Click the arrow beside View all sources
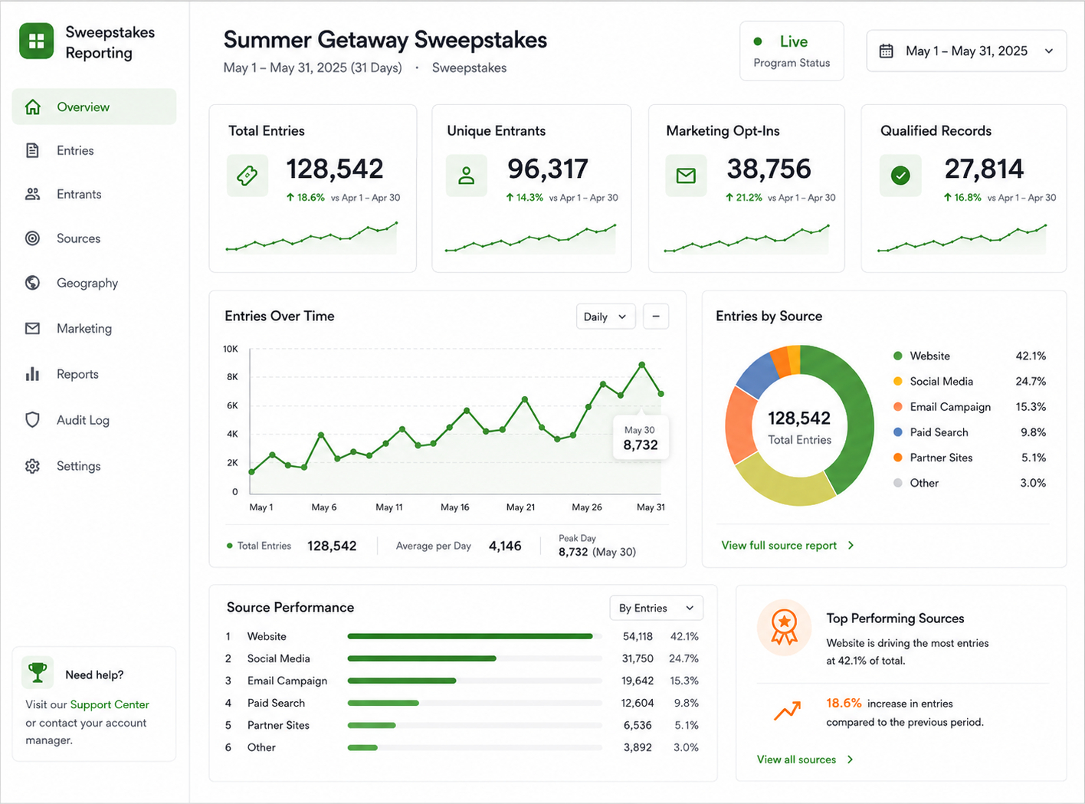The image size is (1085, 804). click(850, 760)
